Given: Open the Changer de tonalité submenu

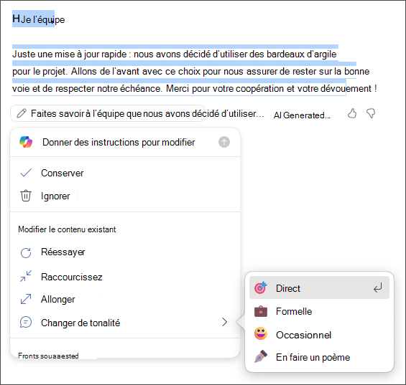Looking at the screenshot, I should (125, 323).
